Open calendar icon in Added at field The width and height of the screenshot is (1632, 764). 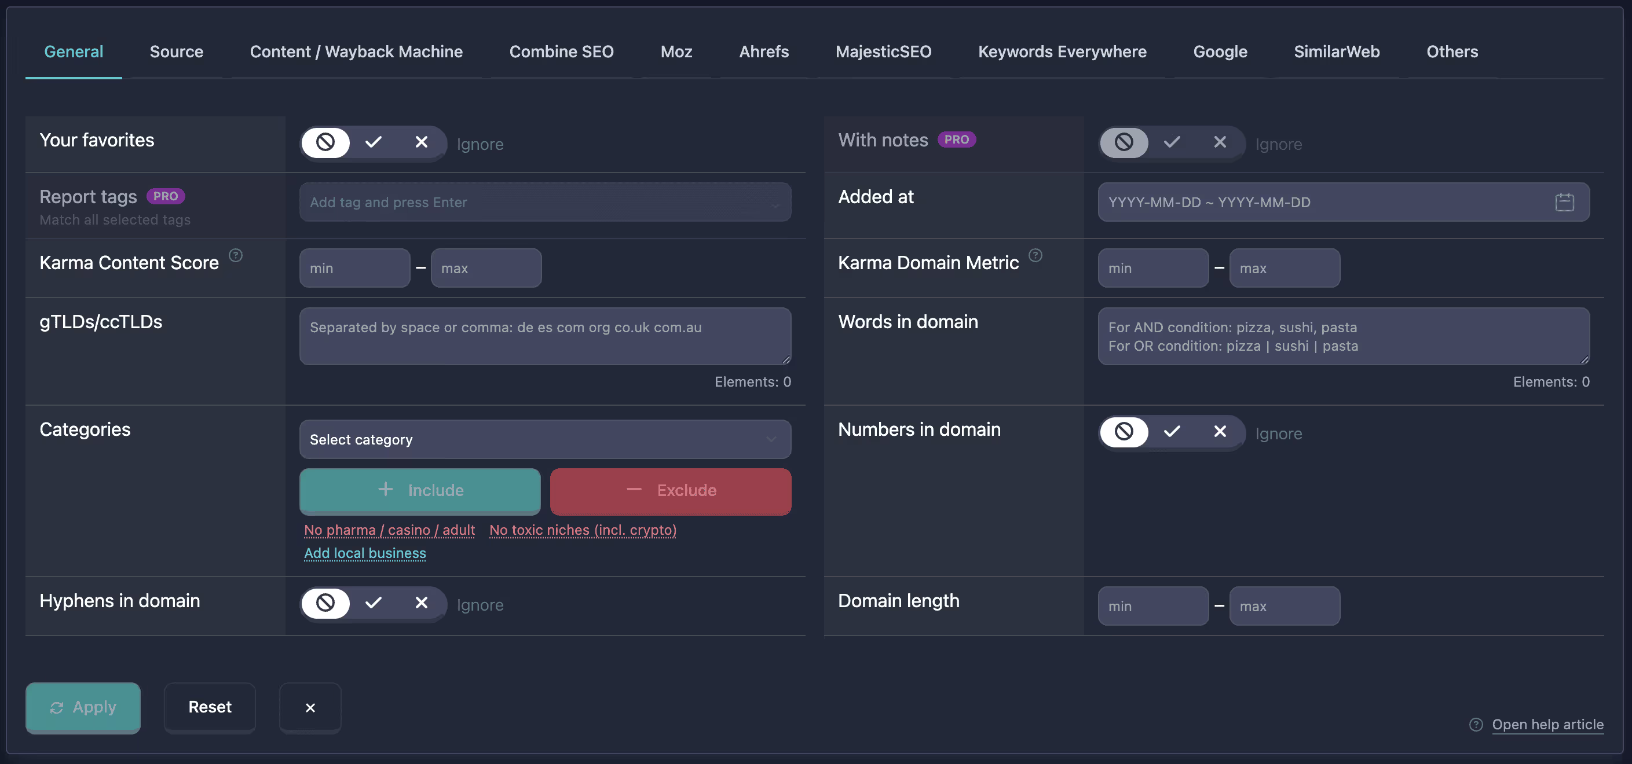(x=1564, y=202)
